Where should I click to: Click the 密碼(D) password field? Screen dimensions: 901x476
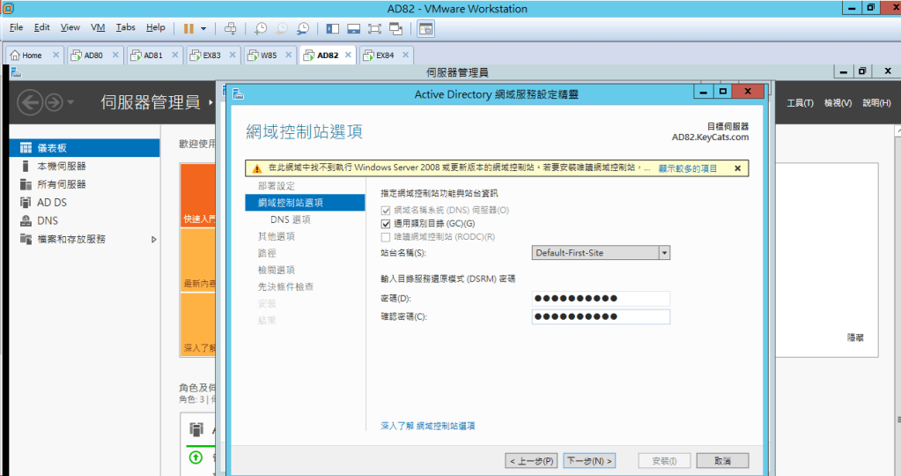(x=601, y=298)
